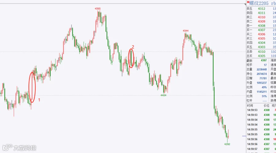Click the 4544 peak price label
Screen dimensions: 276x153
(x=186, y=31)
